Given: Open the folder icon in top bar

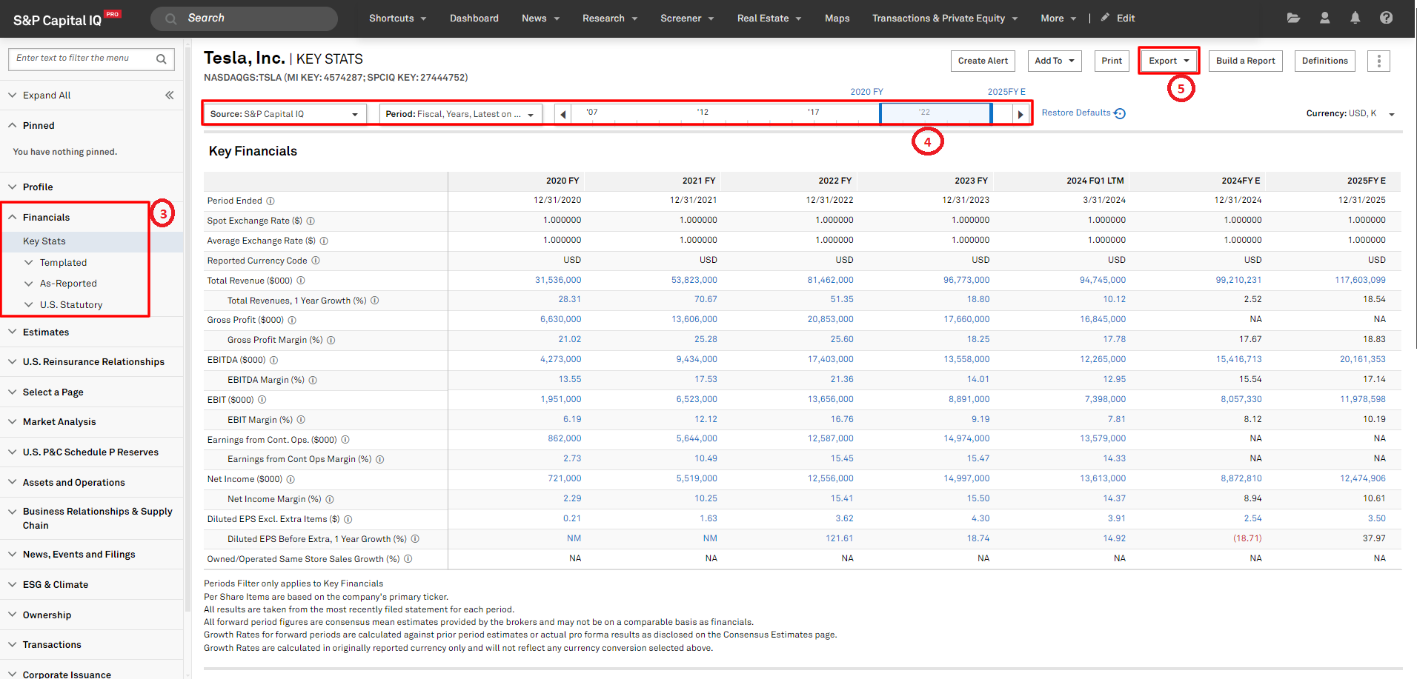Looking at the screenshot, I should pyautogui.click(x=1293, y=18).
